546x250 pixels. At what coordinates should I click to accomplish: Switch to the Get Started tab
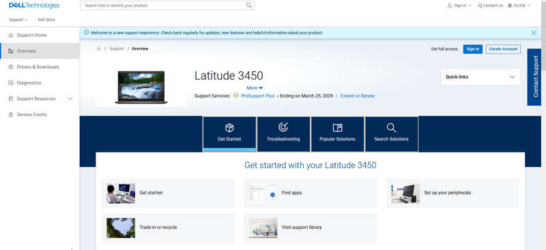point(229,134)
